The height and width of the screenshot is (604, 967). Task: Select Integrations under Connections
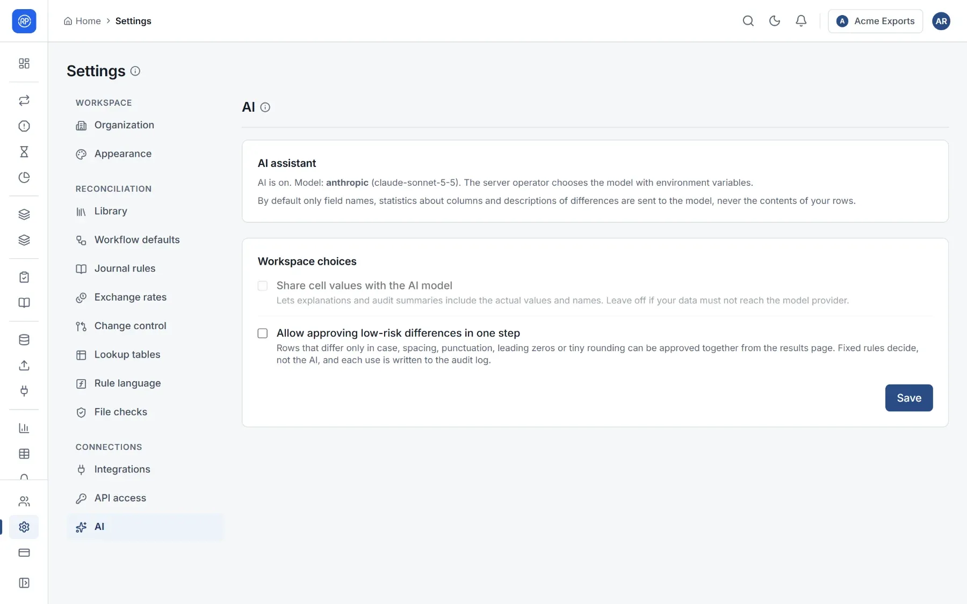145,470
